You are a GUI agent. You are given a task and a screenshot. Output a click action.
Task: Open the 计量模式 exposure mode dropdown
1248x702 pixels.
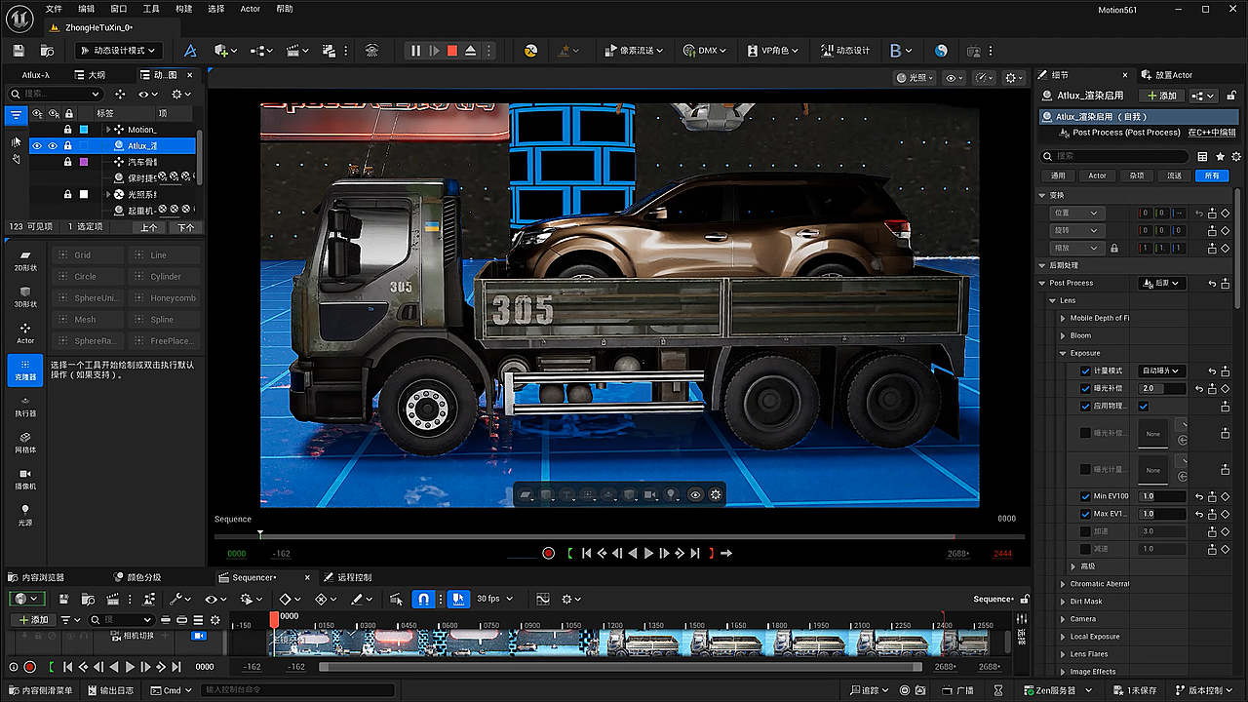click(1160, 370)
